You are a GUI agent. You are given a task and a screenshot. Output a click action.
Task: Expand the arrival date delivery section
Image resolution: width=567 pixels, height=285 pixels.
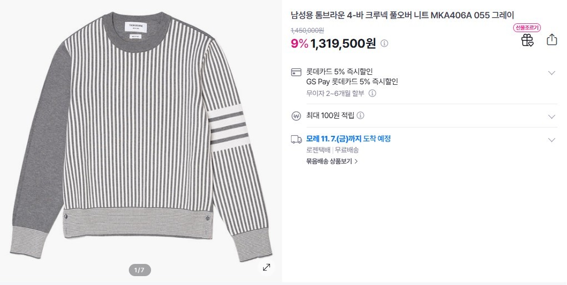coord(551,140)
